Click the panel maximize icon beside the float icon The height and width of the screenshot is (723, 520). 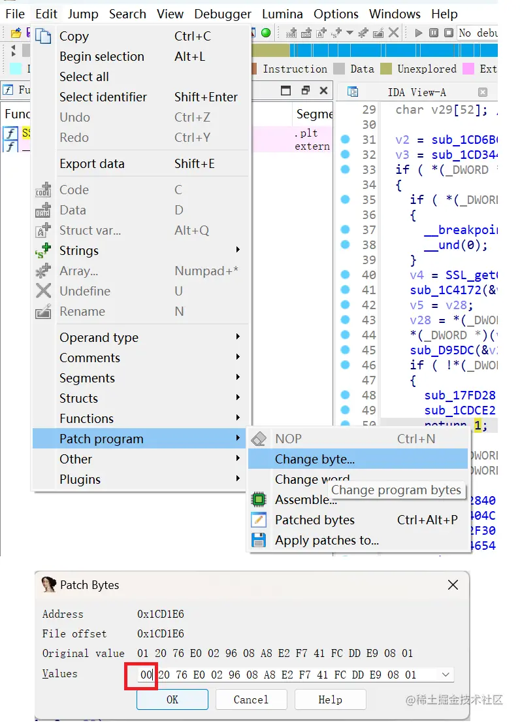pos(286,90)
